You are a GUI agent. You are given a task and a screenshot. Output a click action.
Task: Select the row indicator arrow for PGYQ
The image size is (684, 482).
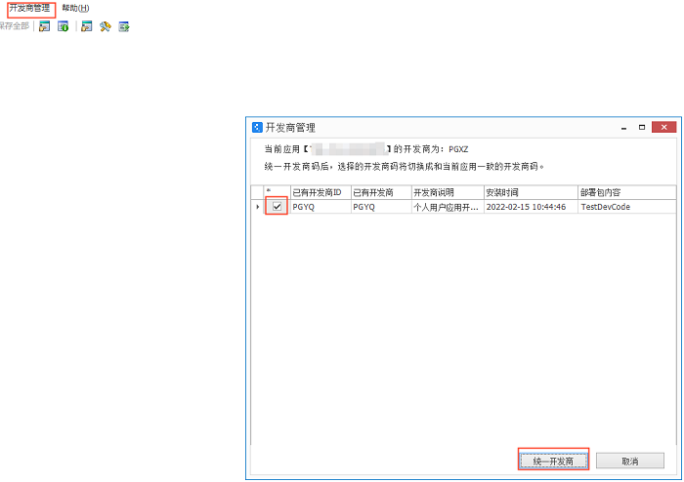[258, 207]
